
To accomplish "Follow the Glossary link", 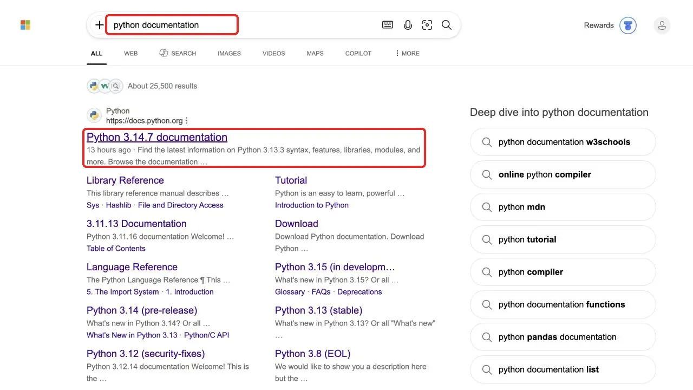I will point(290,292).
